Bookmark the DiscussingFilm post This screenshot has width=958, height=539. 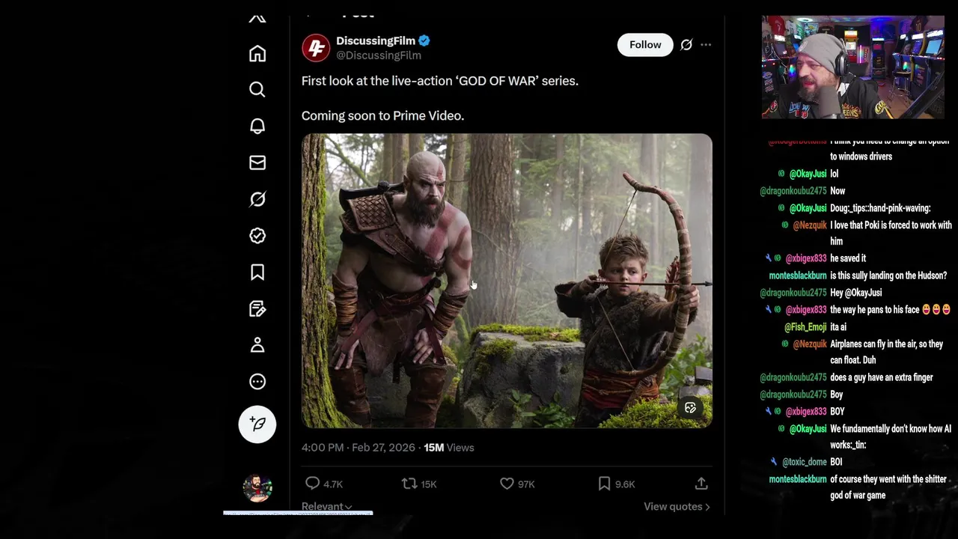point(604,484)
